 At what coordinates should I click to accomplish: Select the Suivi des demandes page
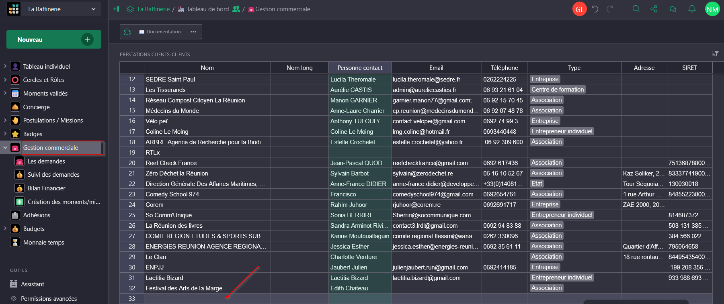(x=53, y=175)
